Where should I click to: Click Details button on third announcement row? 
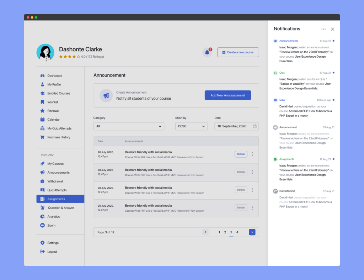(x=241, y=190)
